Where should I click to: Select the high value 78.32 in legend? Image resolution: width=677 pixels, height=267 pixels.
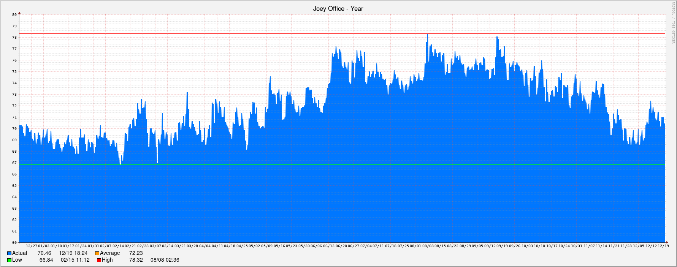[136, 260]
